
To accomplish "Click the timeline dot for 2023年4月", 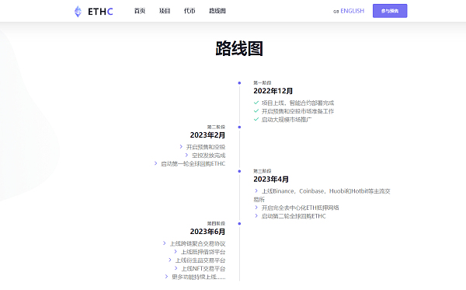I will point(239,171).
